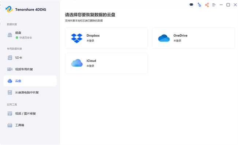Image resolution: width=238 pixels, height=145 pixels.
Task: Click the toolbox briefcase icon
Action: click(x=10, y=125)
